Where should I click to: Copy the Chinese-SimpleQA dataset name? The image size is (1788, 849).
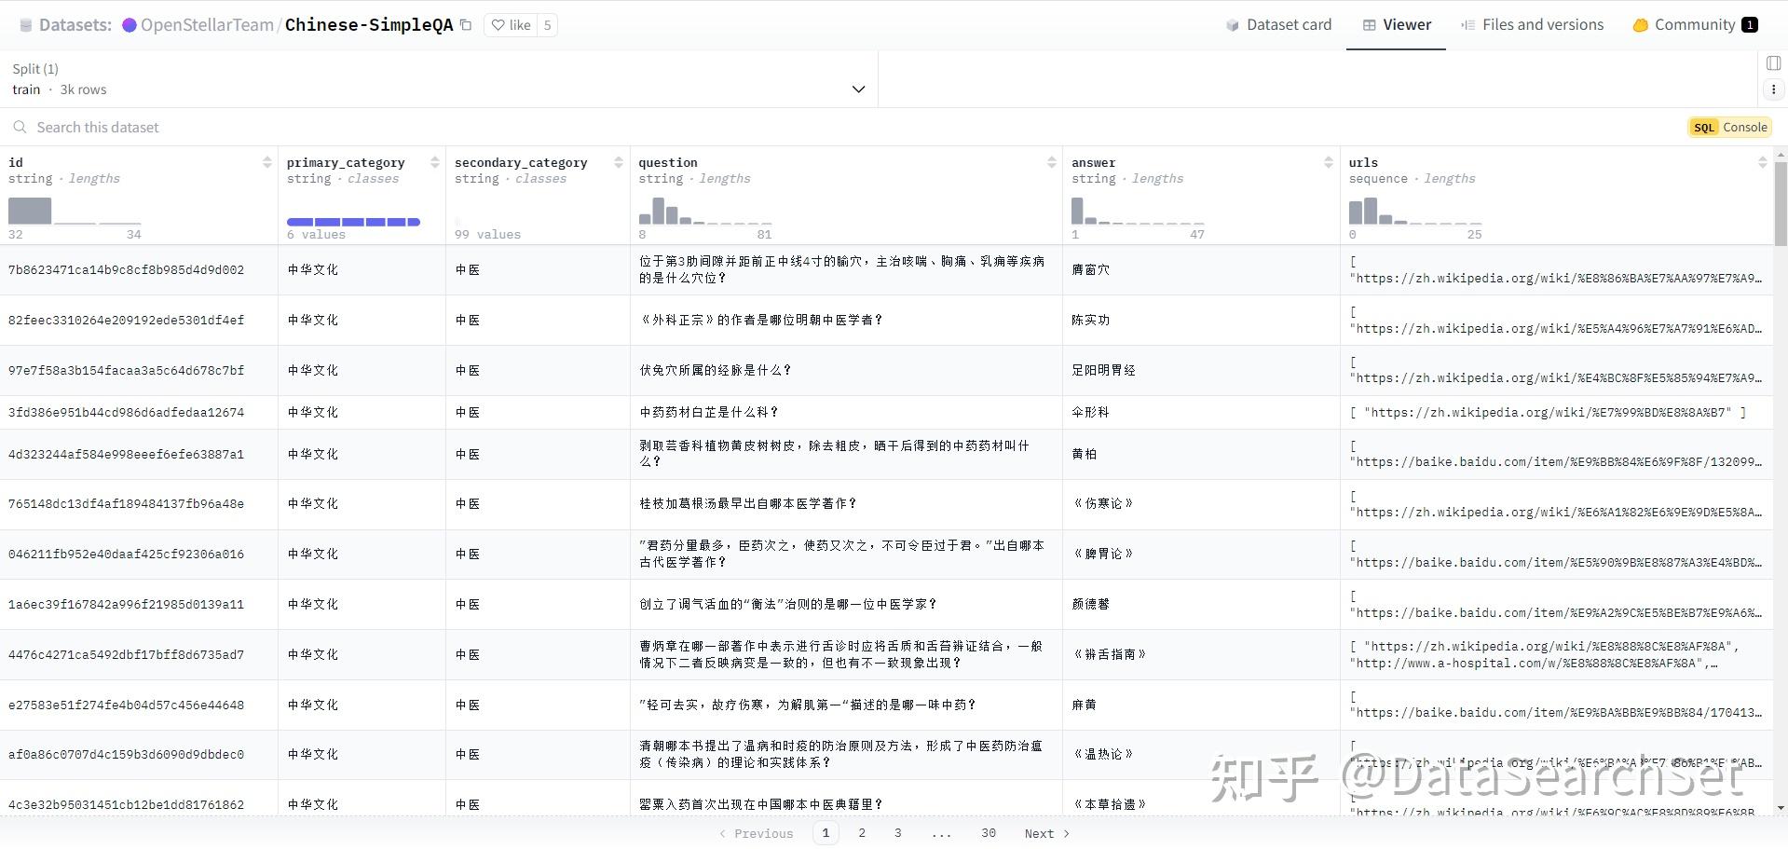pyautogui.click(x=466, y=25)
